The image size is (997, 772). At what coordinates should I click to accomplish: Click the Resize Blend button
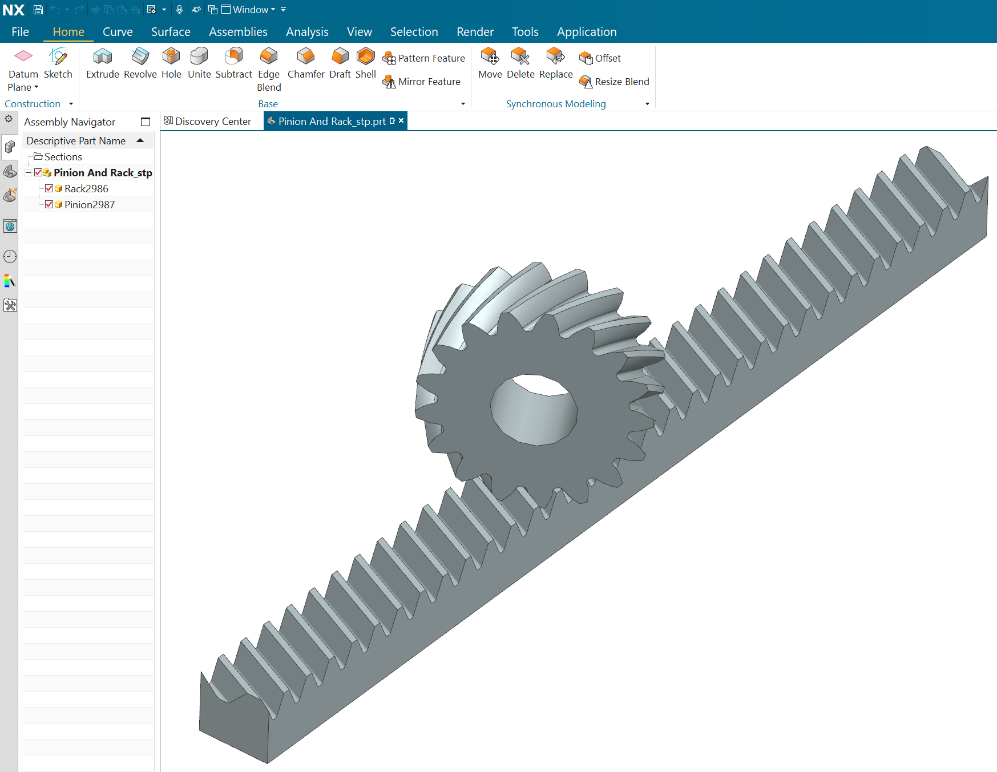pos(615,82)
